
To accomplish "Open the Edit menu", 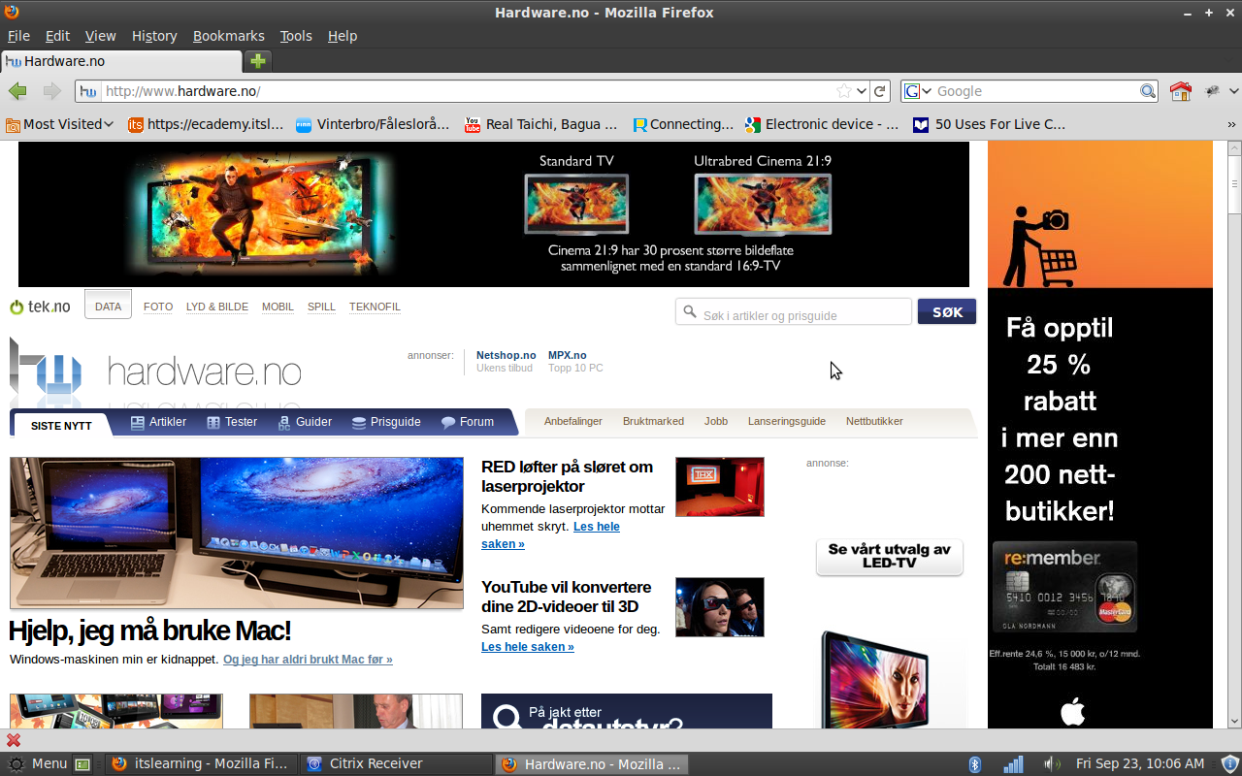I will 58,36.
